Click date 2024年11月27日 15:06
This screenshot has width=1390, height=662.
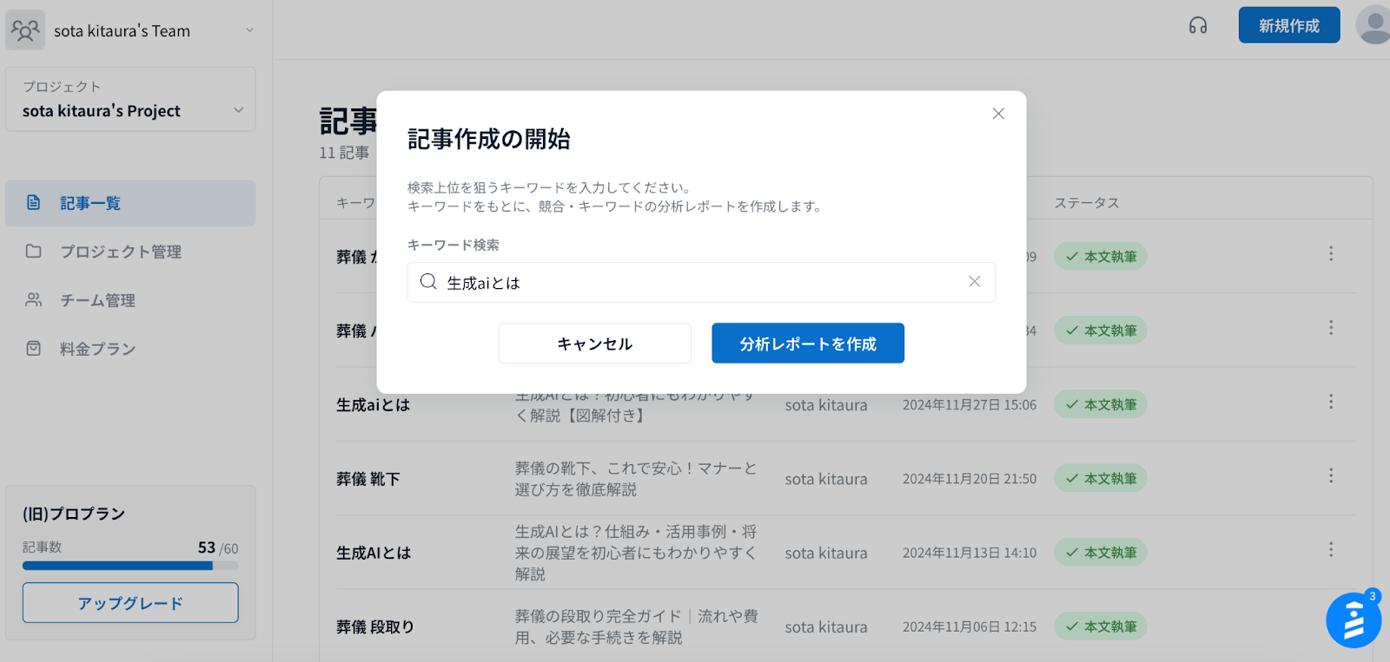(970, 405)
